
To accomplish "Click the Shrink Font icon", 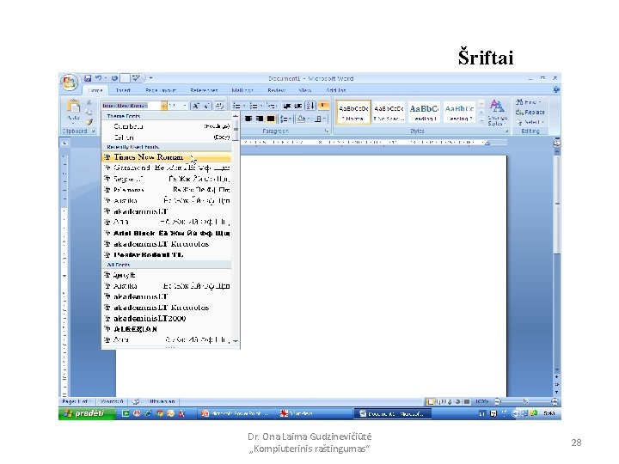I will tap(207, 106).
